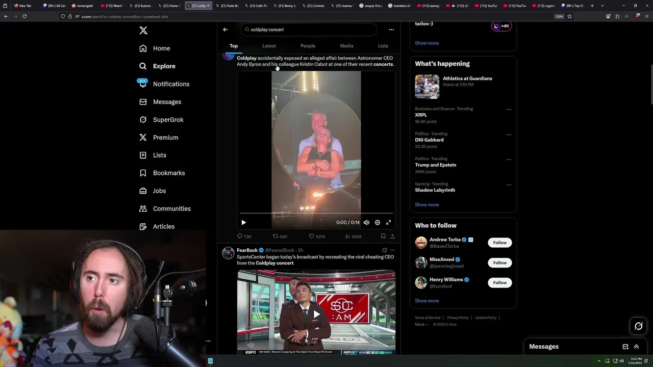Switch to Asmongold browser tab
The width and height of the screenshot is (653, 367).
83,6
